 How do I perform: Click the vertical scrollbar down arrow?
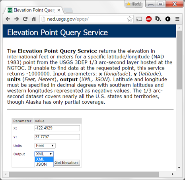(179, 168)
